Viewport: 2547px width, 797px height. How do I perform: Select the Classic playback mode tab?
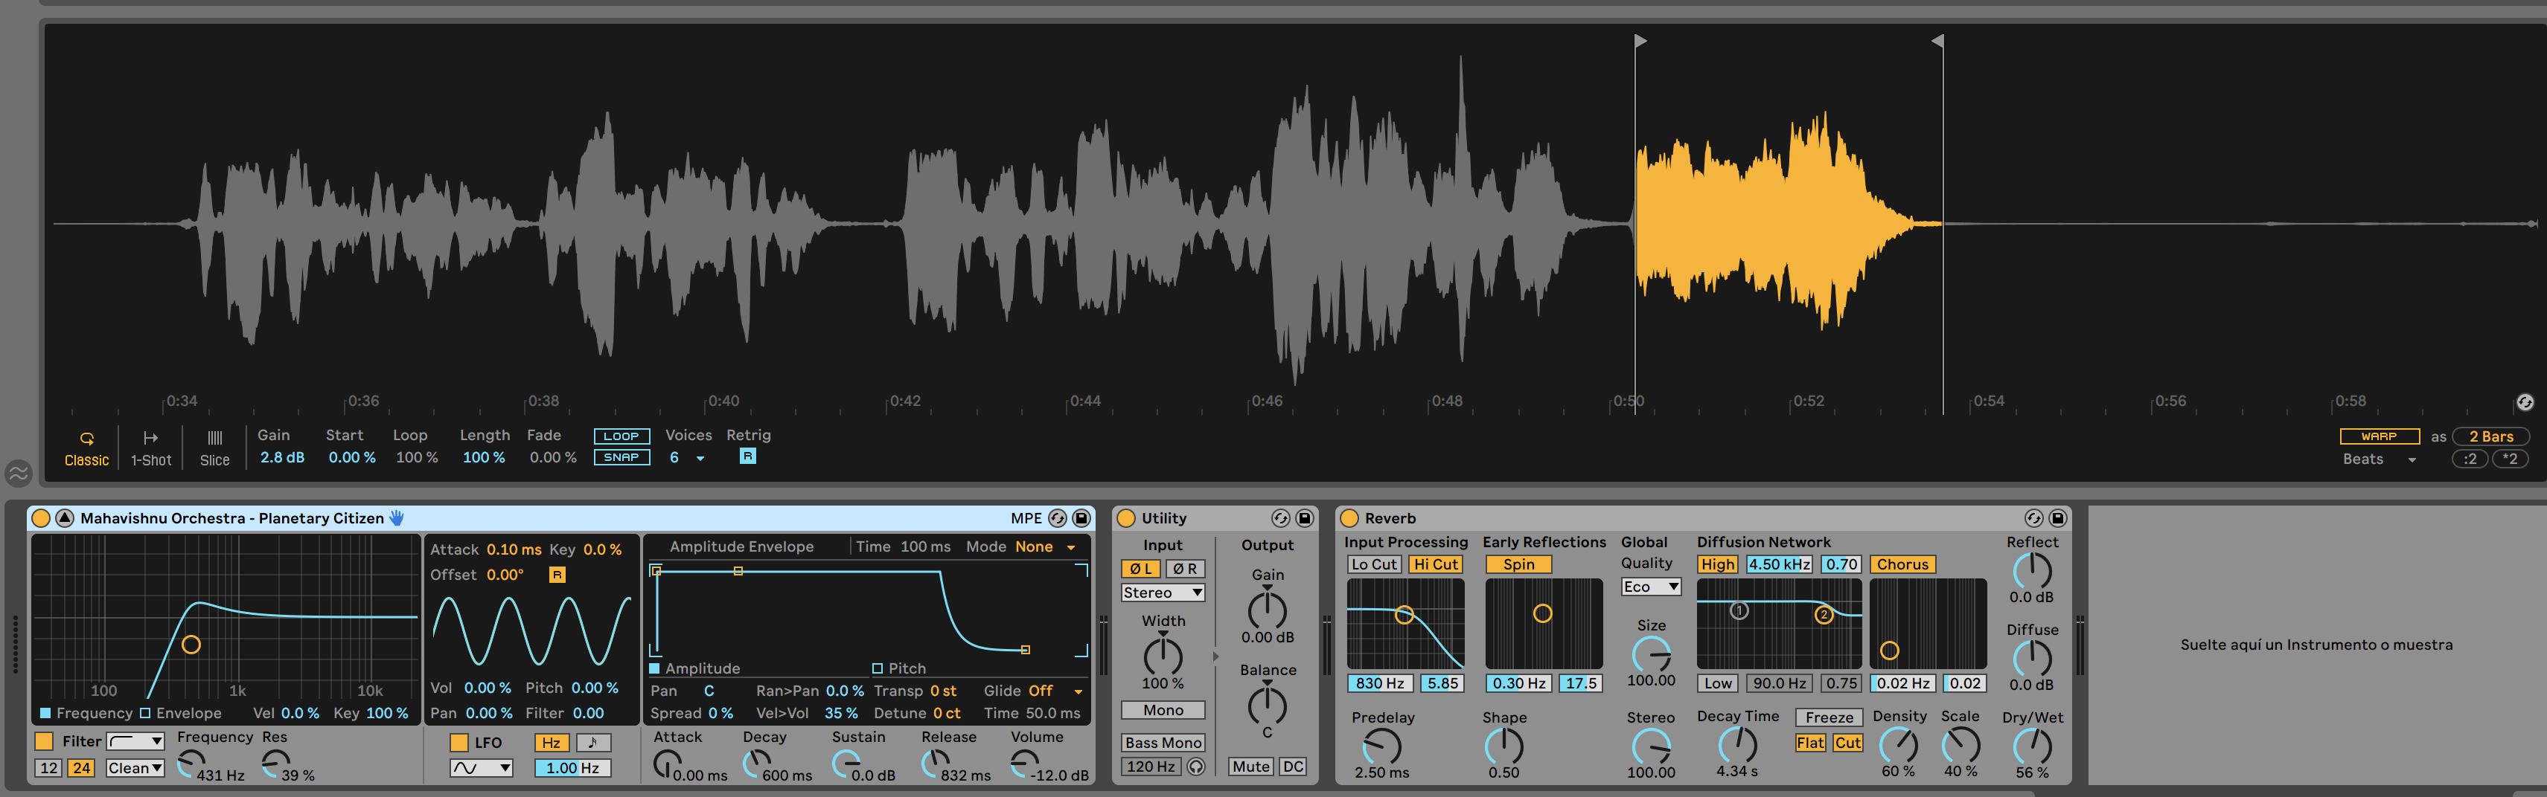(86, 448)
